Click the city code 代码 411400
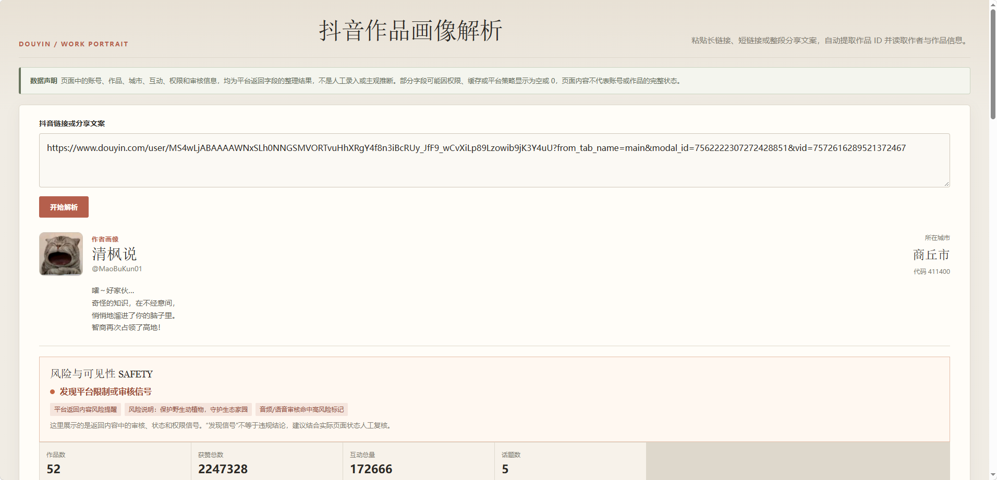The width and height of the screenshot is (997, 480). click(x=932, y=272)
